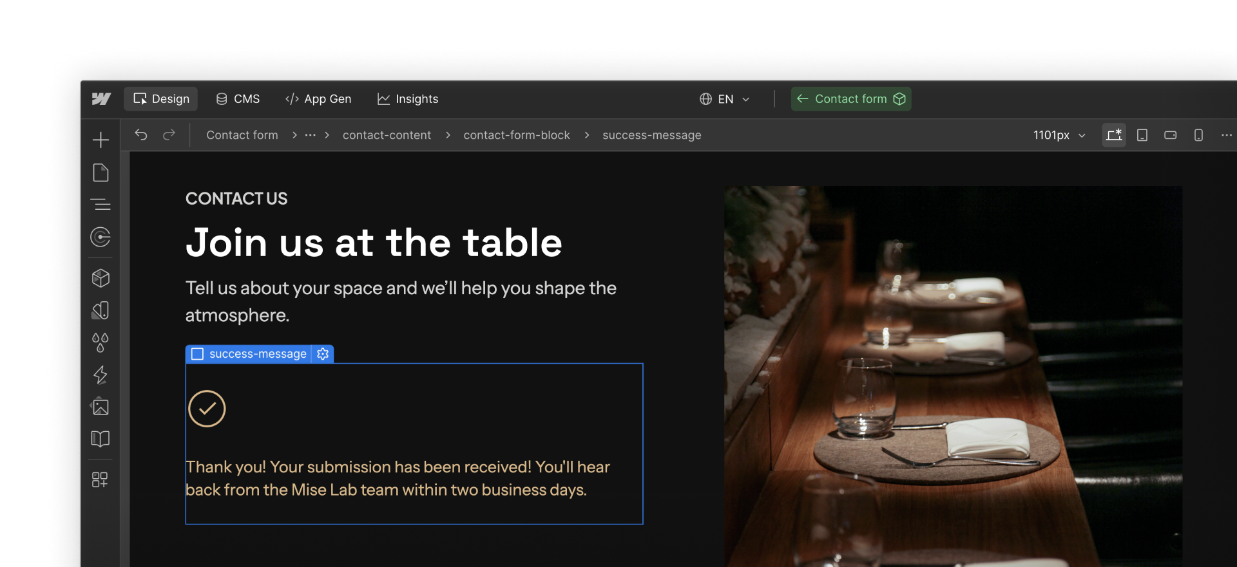Expand the collapsed breadcrumb ellipsis
Screen dimensions: 1237x567
click(x=311, y=135)
